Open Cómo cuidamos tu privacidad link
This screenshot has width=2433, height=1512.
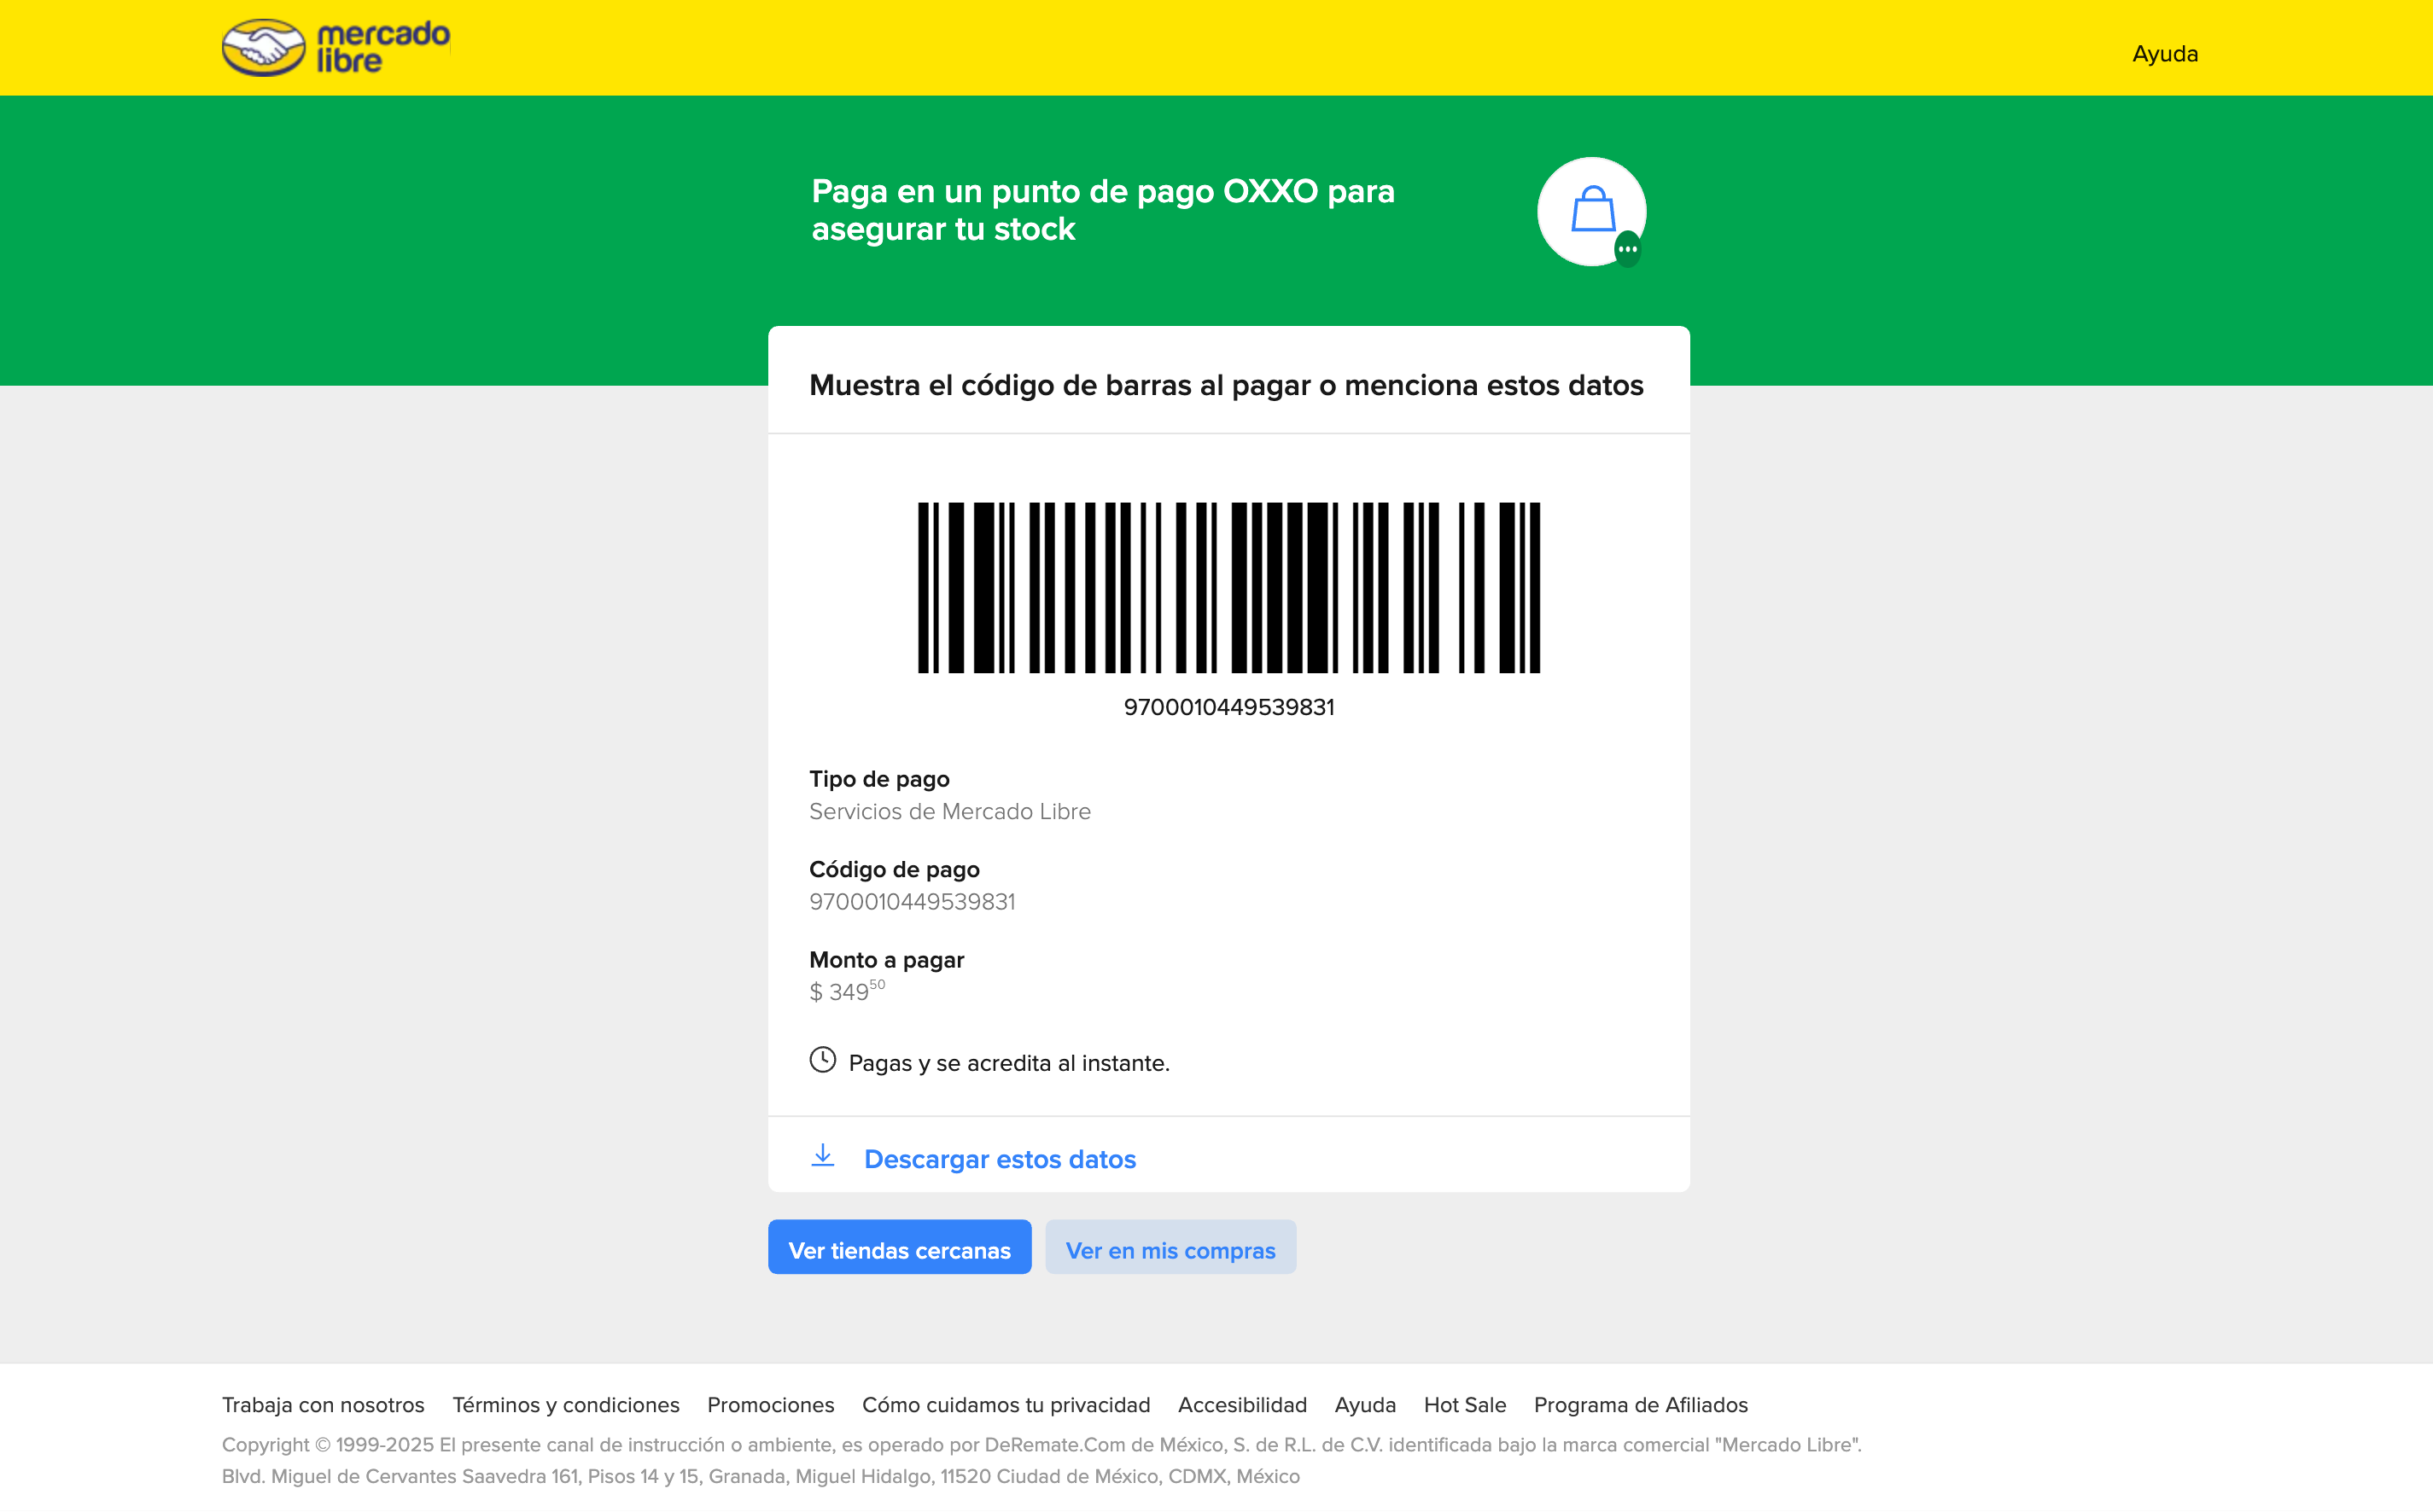pyautogui.click(x=1006, y=1405)
